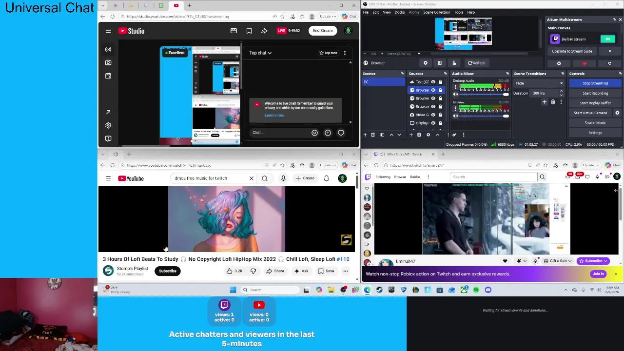Open the OBS Docks menu

pyautogui.click(x=399, y=12)
